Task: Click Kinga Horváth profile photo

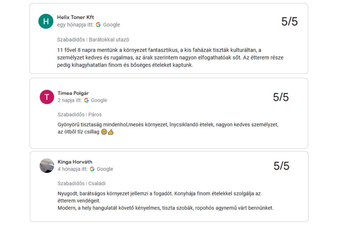Action: click(x=47, y=166)
